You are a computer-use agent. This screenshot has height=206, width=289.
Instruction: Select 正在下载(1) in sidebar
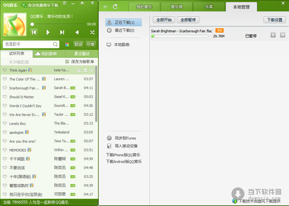123,22
